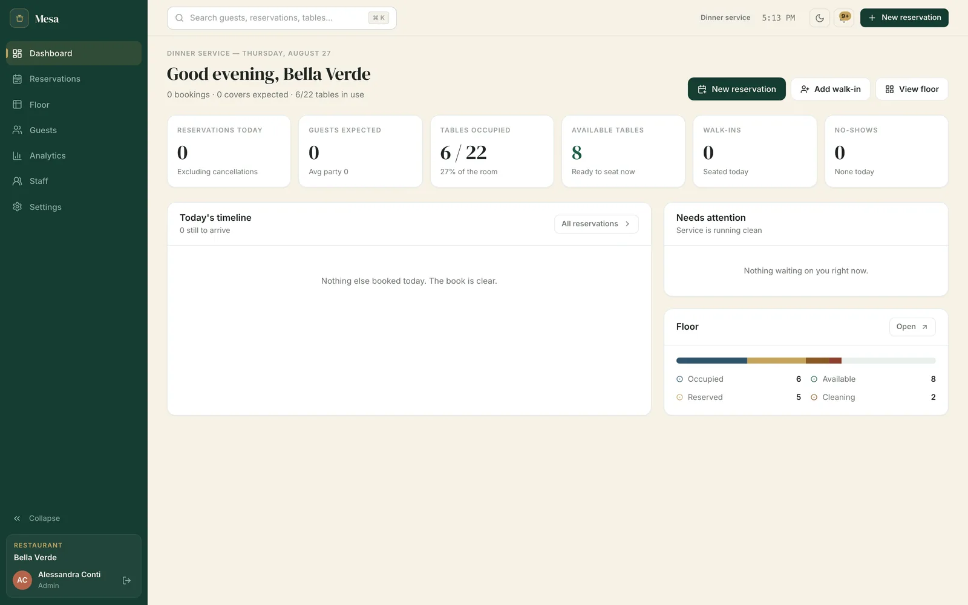968x605 pixels.
Task: Click the No-shows card
Action: click(x=886, y=151)
